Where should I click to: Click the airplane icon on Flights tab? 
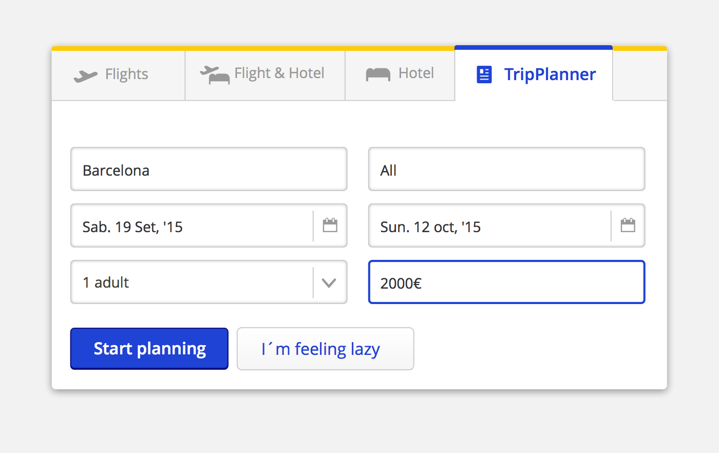(85, 76)
